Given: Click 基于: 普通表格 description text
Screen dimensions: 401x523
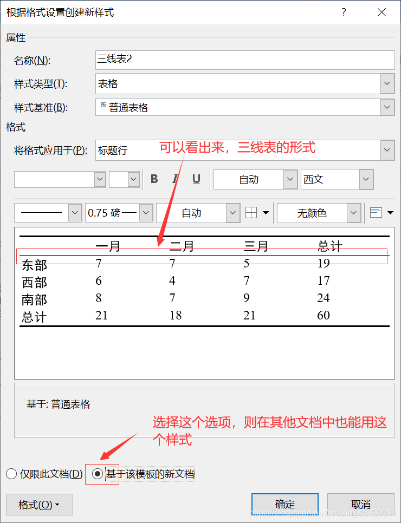Looking at the screenshot, I should point(58,404).
